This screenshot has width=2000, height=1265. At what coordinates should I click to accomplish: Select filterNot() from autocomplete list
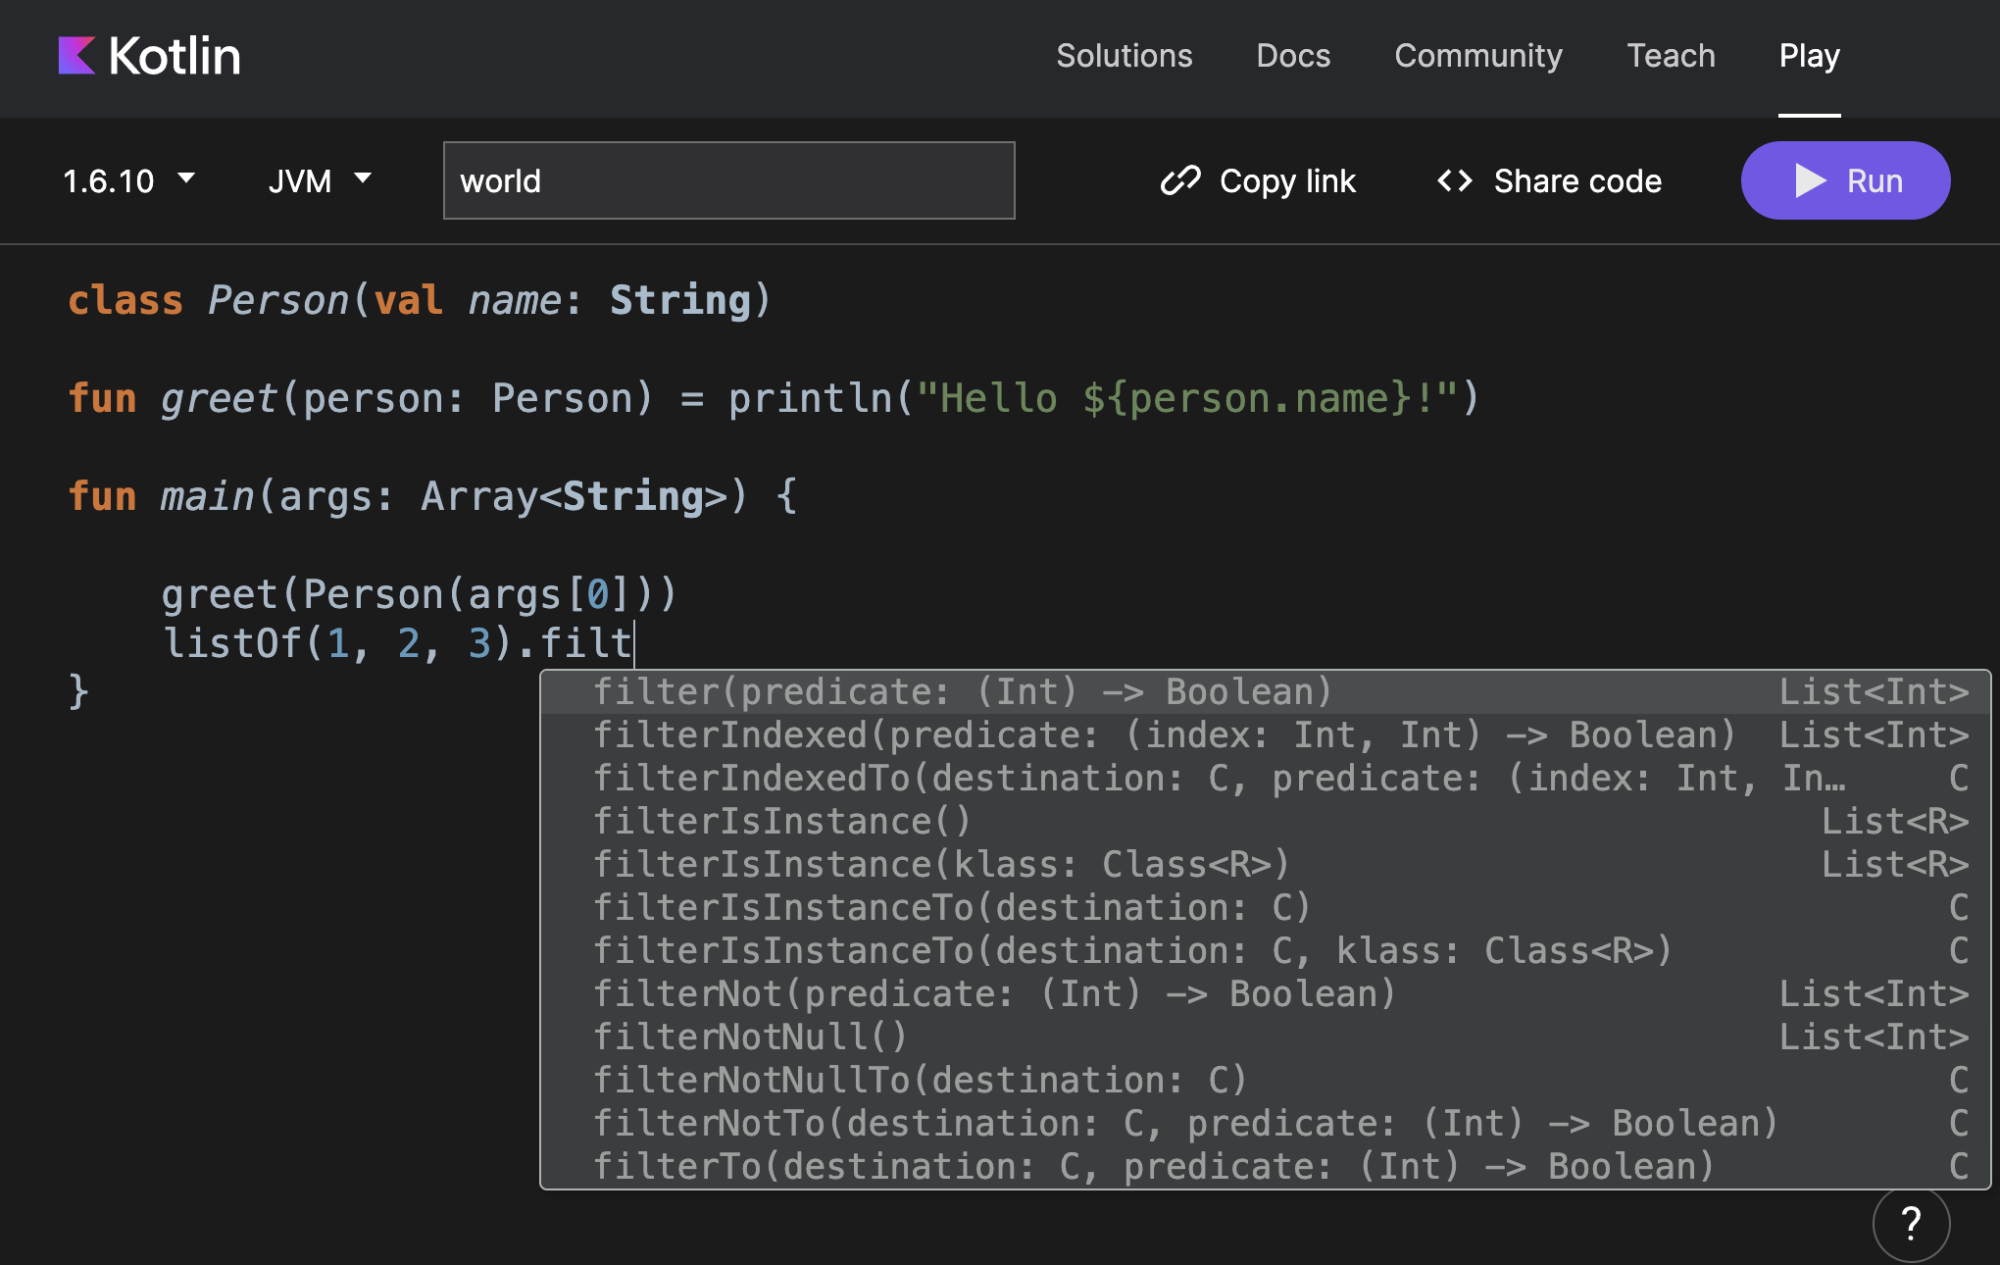pos(993,994)
